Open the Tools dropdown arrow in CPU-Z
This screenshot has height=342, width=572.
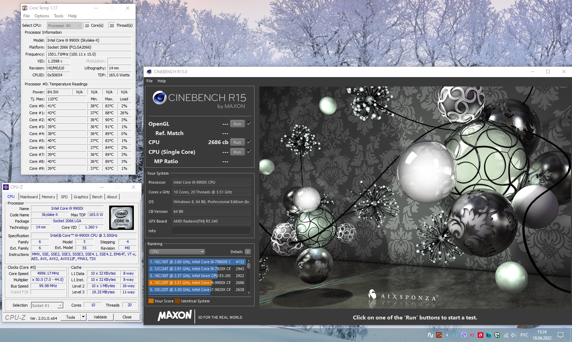(83, 317)
